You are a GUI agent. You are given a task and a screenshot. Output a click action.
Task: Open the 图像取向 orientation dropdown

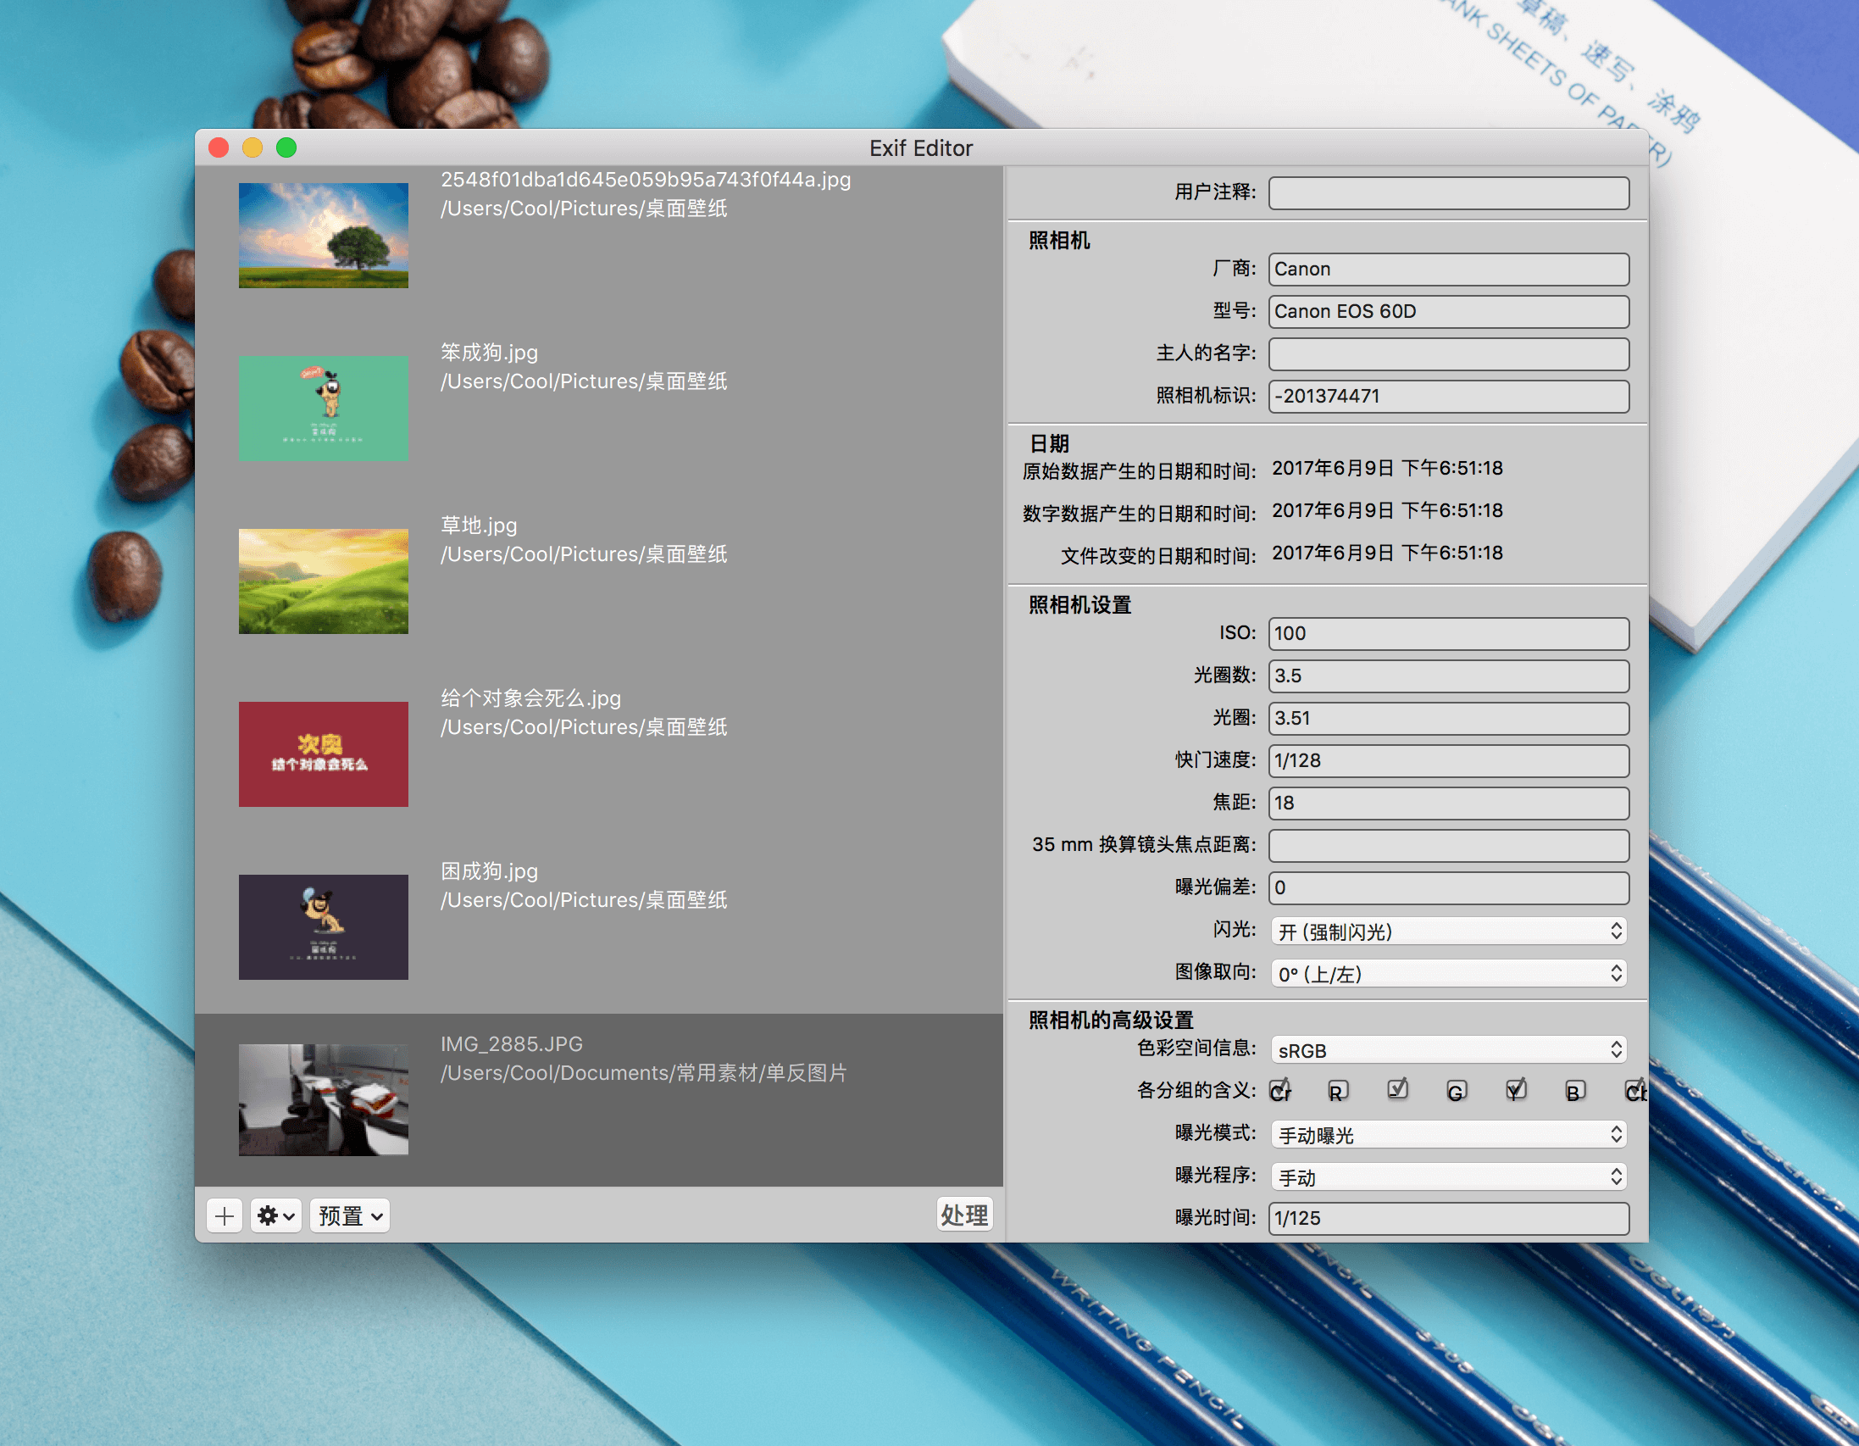pos(1449,973)
